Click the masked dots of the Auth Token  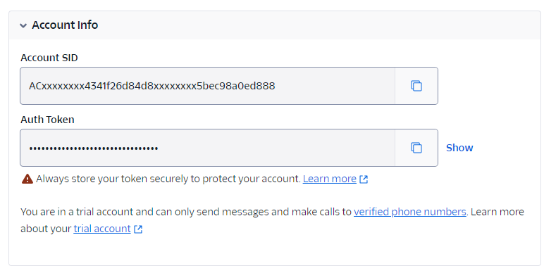[x=94, y=148]
